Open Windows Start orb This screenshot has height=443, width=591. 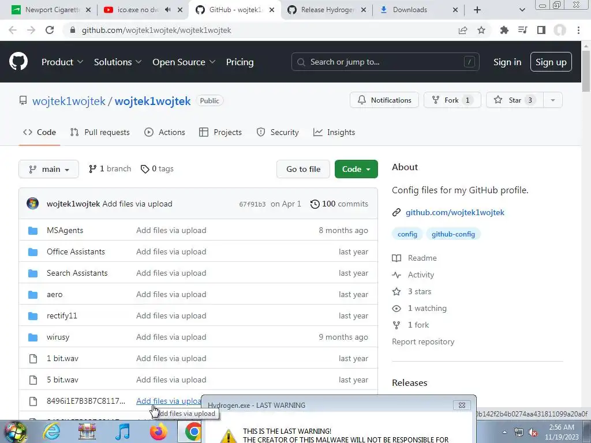pyautogui.click(x=15, y=431)
